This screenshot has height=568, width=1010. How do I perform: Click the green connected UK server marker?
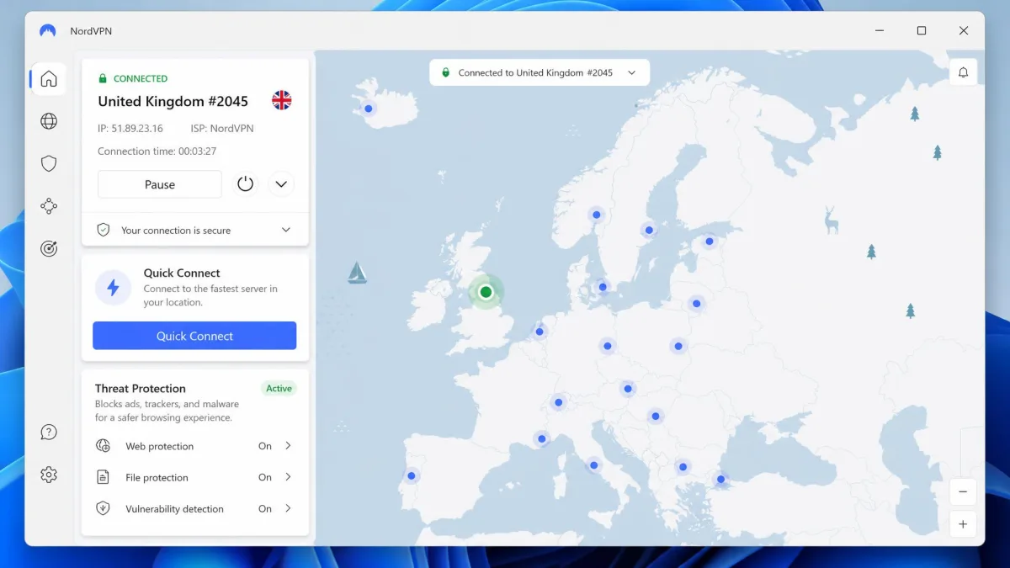tap(486, 292)
